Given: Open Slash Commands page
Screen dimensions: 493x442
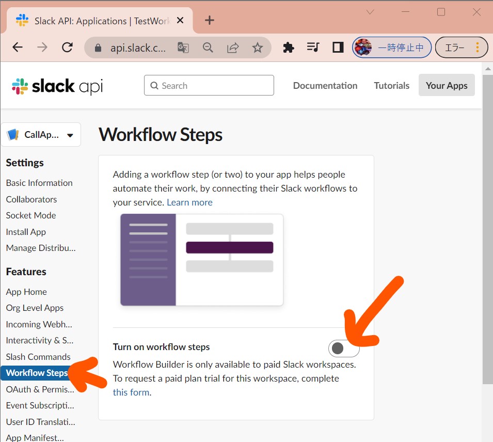Looking at the screenshot, I should 38,357.
